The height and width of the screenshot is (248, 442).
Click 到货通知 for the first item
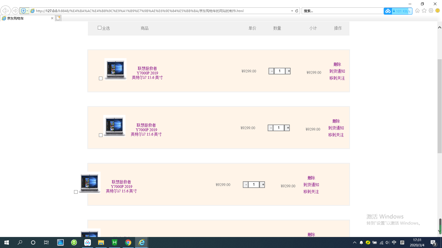coord(337,71)
